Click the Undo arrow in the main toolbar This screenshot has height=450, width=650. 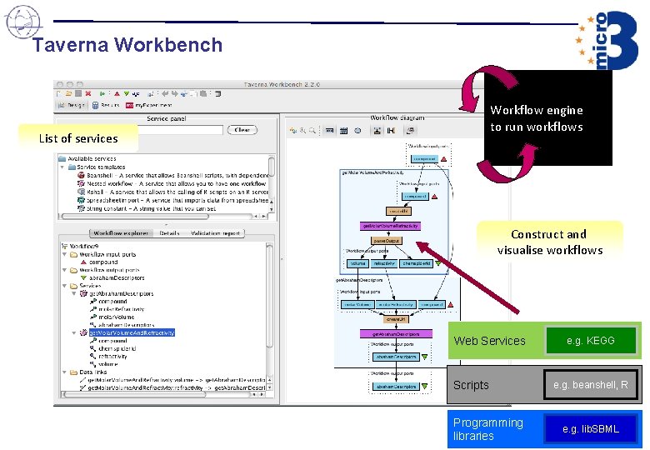(x=165, y=94)
